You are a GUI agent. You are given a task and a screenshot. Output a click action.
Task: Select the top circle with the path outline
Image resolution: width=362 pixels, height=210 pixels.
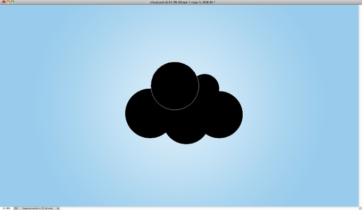pos(175,86)
